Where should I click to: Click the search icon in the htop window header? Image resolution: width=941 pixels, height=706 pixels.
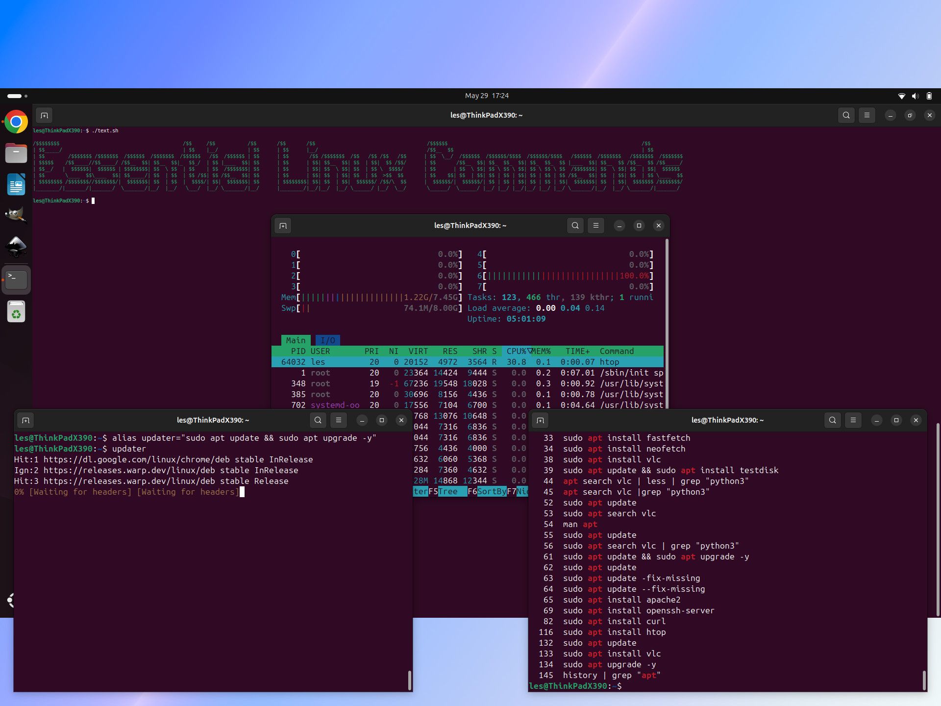click(x=575, y=226)
